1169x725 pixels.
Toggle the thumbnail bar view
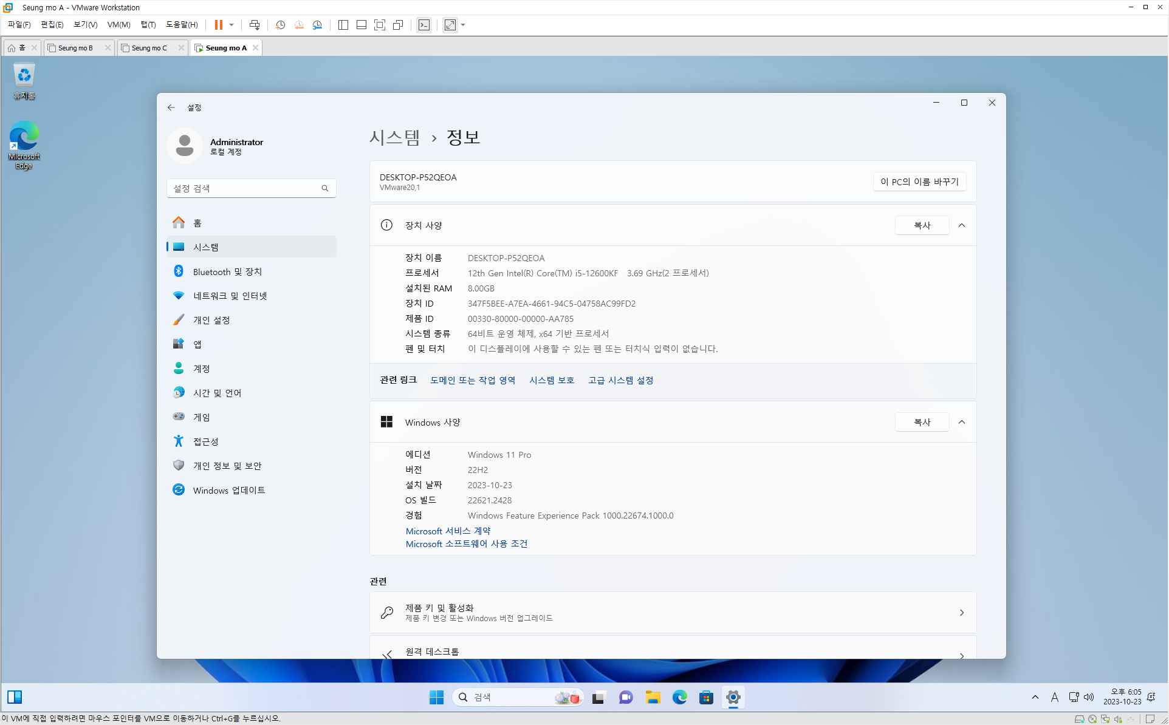[x=362, y=25]
